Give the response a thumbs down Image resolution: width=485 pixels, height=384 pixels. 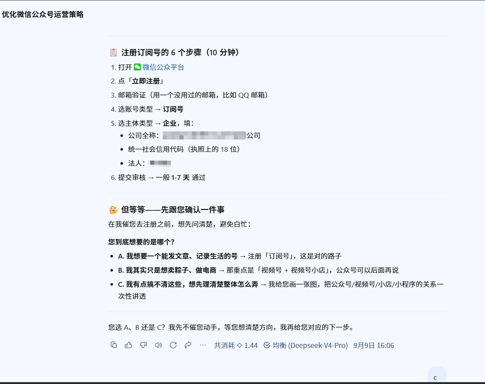143,345
